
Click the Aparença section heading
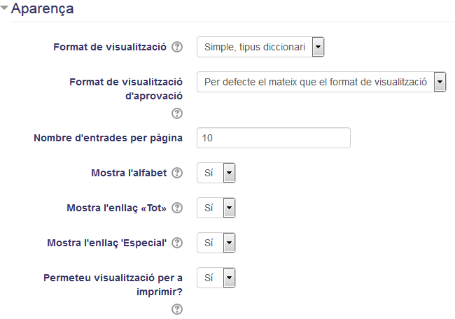(43, 8)
